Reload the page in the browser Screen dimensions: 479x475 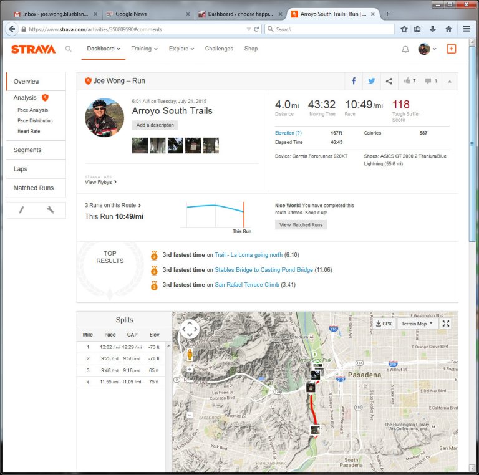[256, 29]
